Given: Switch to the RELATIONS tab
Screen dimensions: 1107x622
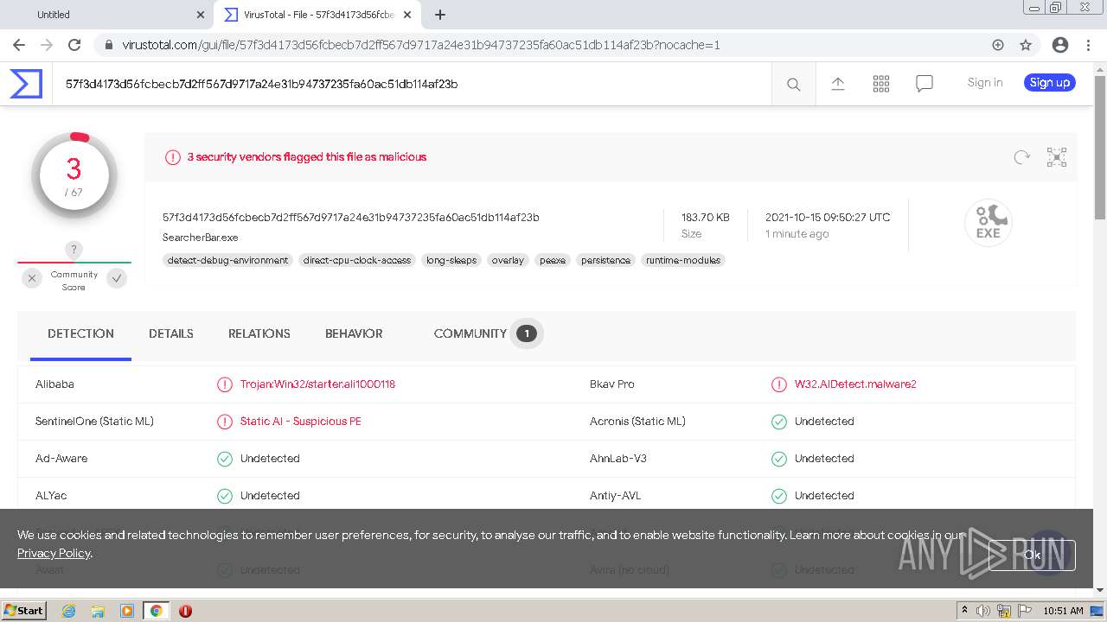Looking at the screenshot, I should coord(259,333).
